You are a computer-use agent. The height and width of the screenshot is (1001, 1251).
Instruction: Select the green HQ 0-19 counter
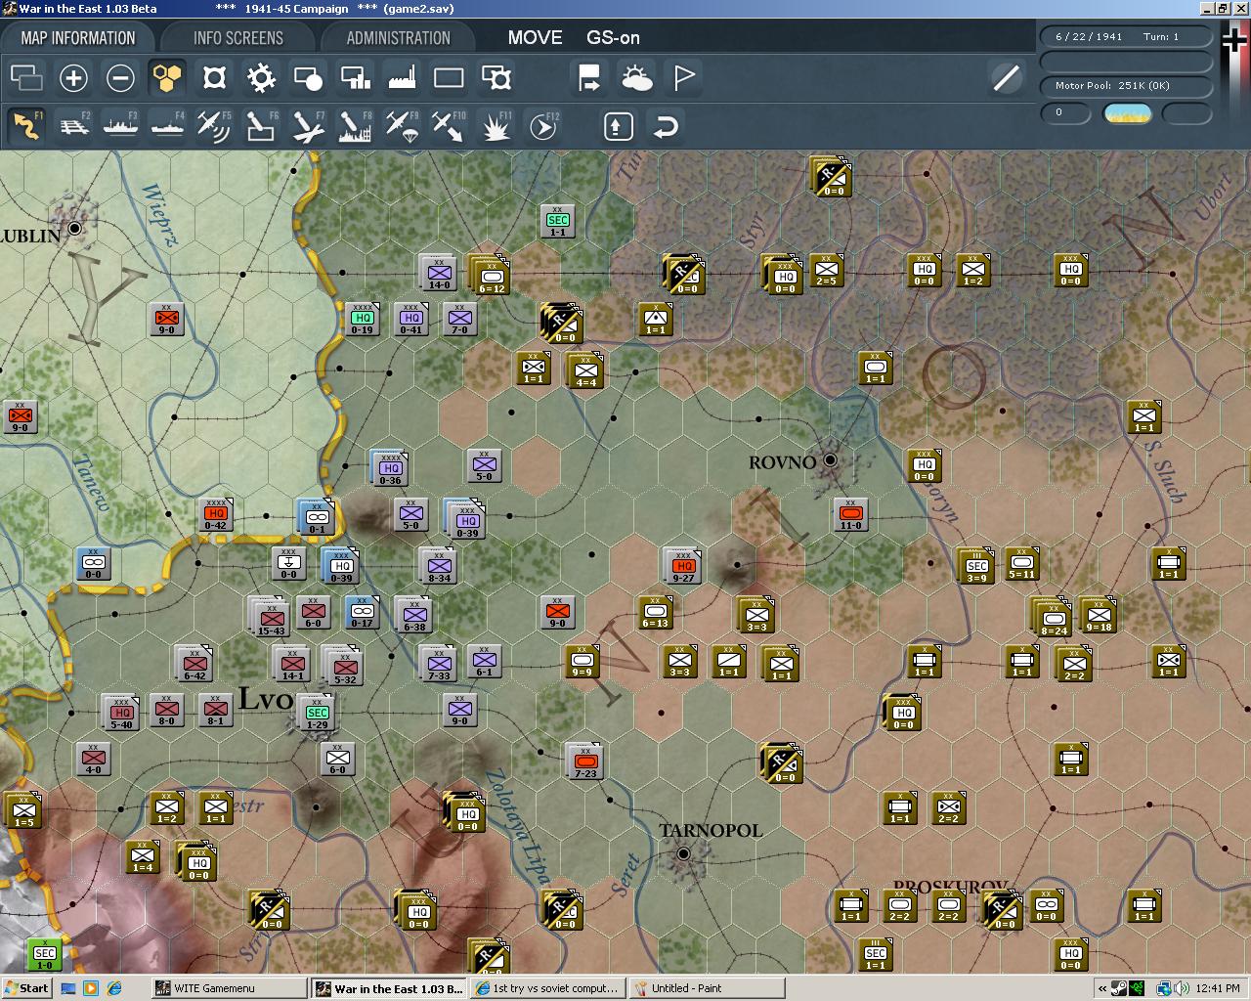coord(362,319)
